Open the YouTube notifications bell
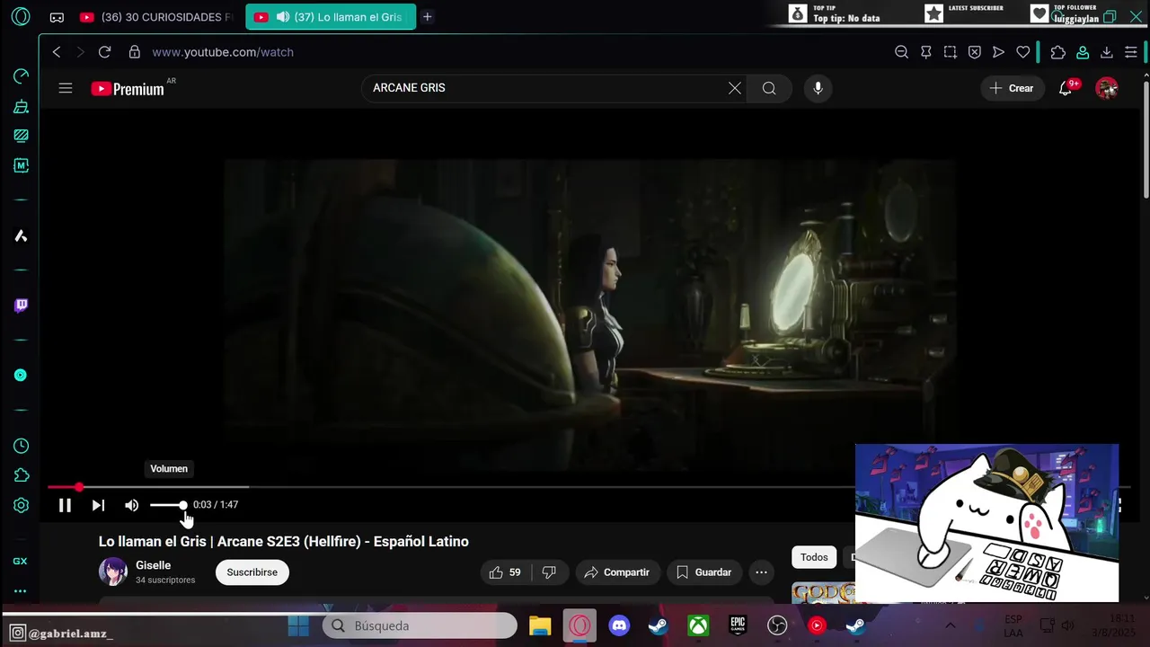This screenshot has height=647, width=1150. (1066, 88)
